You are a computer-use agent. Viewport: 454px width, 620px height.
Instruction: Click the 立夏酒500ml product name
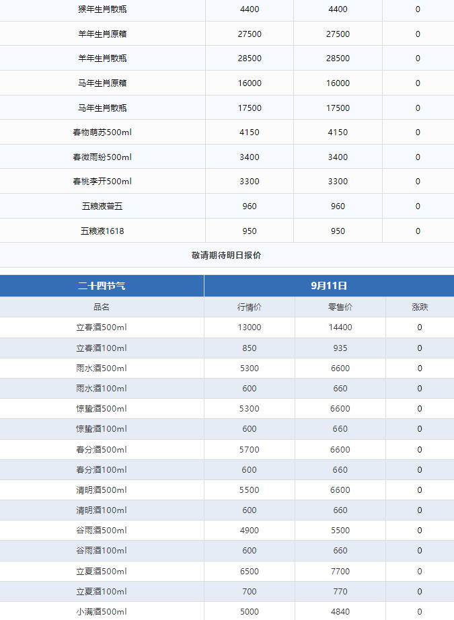pos(102,572)
